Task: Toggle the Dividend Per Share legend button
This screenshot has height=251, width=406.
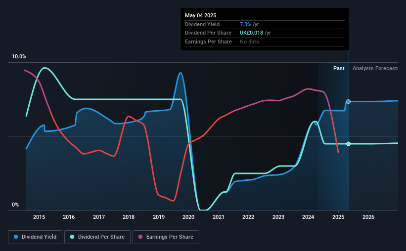Action: 97,237
